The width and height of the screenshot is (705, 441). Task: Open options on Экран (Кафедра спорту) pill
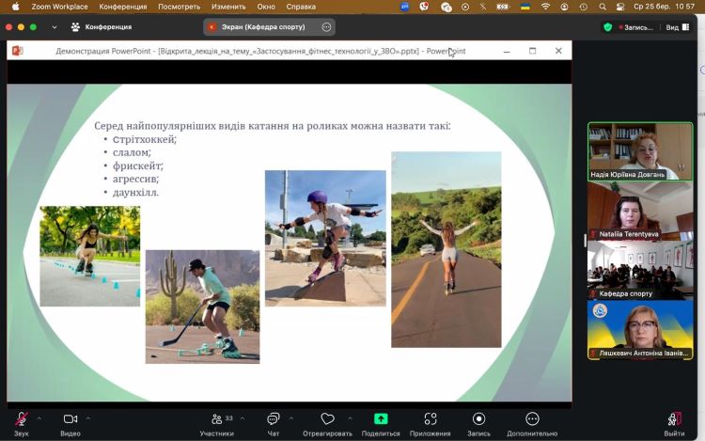(x=326, y=27)
